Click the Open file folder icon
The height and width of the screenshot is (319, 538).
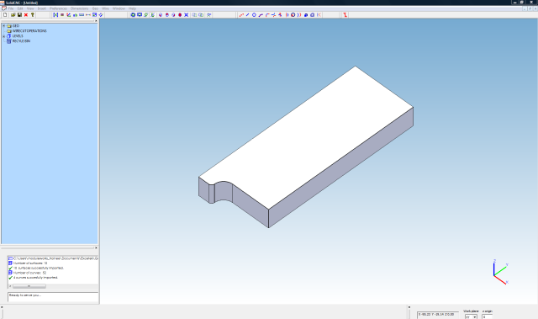13,15
